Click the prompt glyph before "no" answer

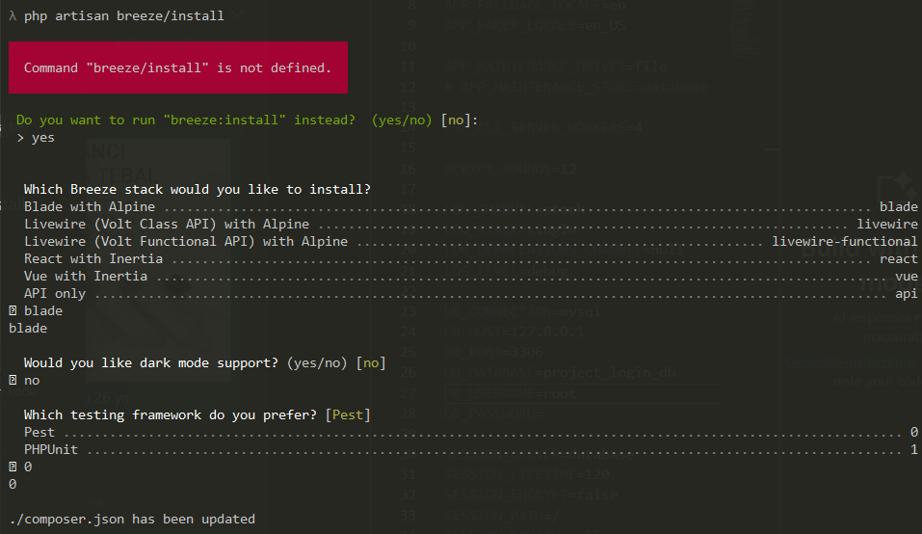pyautogui.click(x=12, y=381)
